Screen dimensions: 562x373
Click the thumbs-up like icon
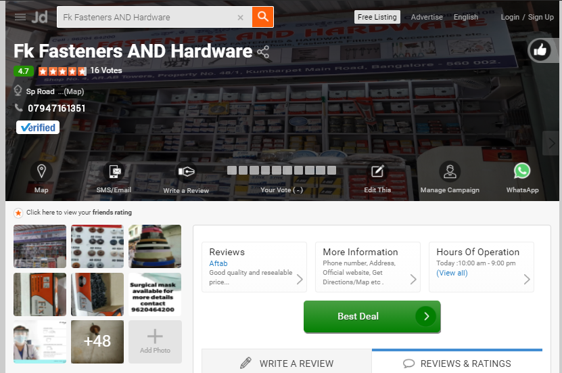(540, 50)
